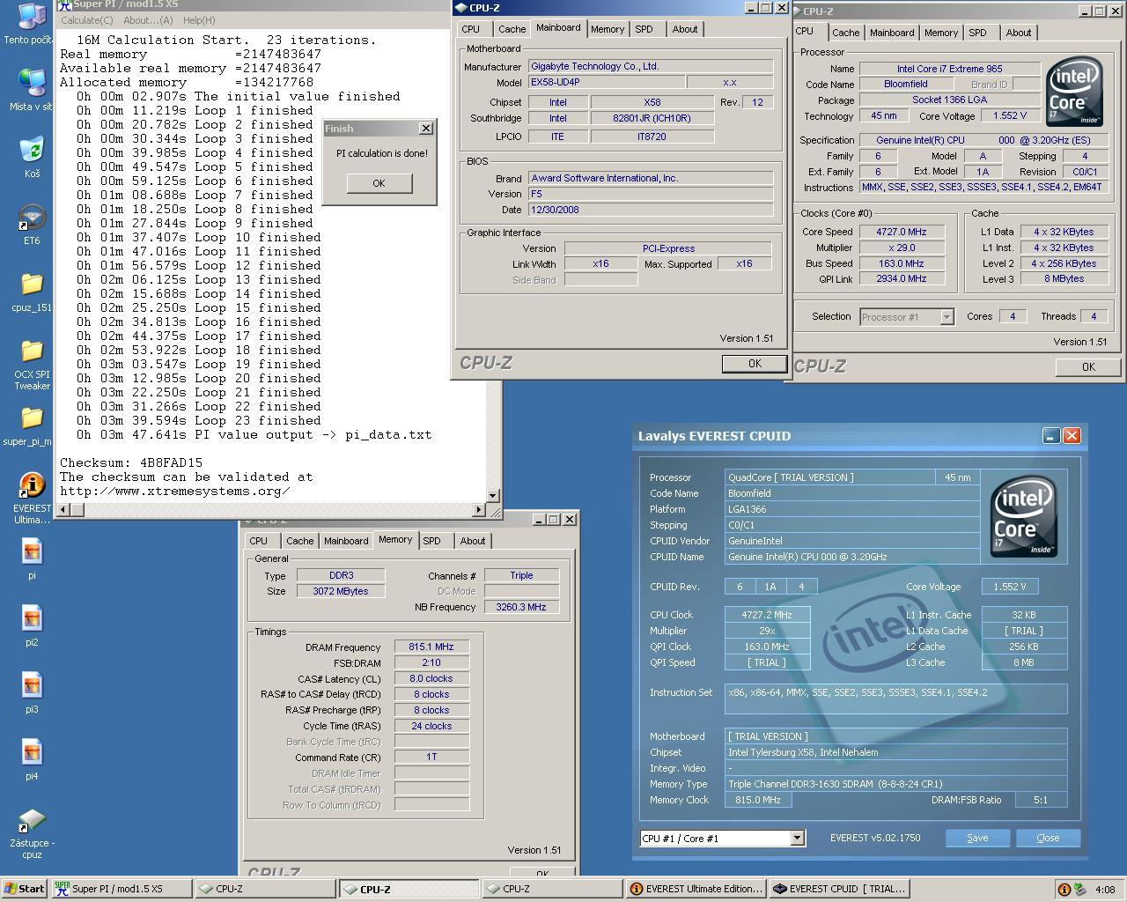Click the Intel Core i7 logo in EVEREST CPUID

[x=1024, y=517]
